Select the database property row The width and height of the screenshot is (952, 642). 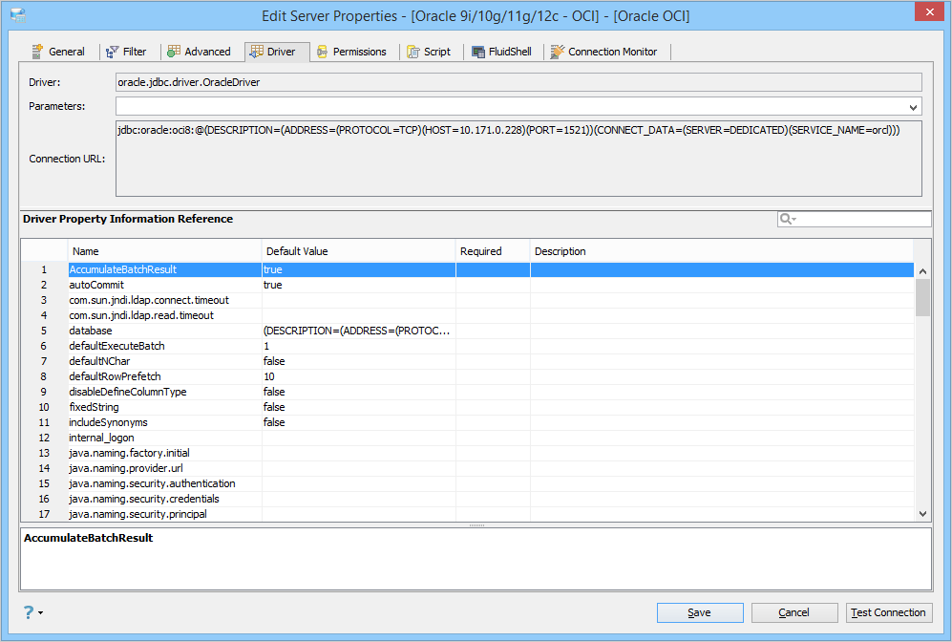tap(468, 331)
